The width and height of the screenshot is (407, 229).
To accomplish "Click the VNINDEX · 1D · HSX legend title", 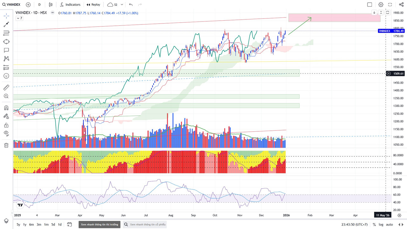I will (31, 13).
